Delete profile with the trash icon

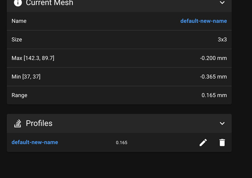click(222, 143)
